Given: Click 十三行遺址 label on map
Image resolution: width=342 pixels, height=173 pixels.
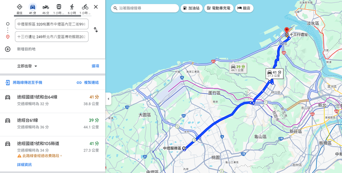Looking at the screenshot, I should pyautogui.click(x=299, y=35).
